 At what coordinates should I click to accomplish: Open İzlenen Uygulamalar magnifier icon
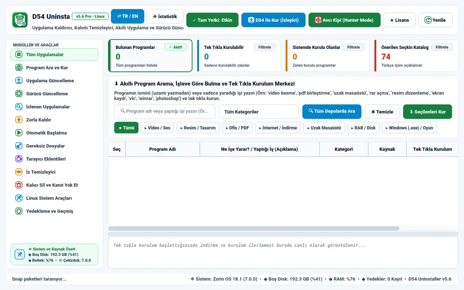(x=19, y=107)
